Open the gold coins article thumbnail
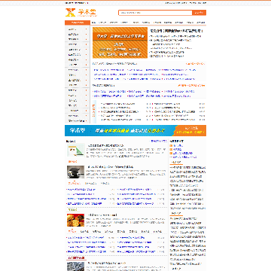271x271 pixels. [75, 220]
